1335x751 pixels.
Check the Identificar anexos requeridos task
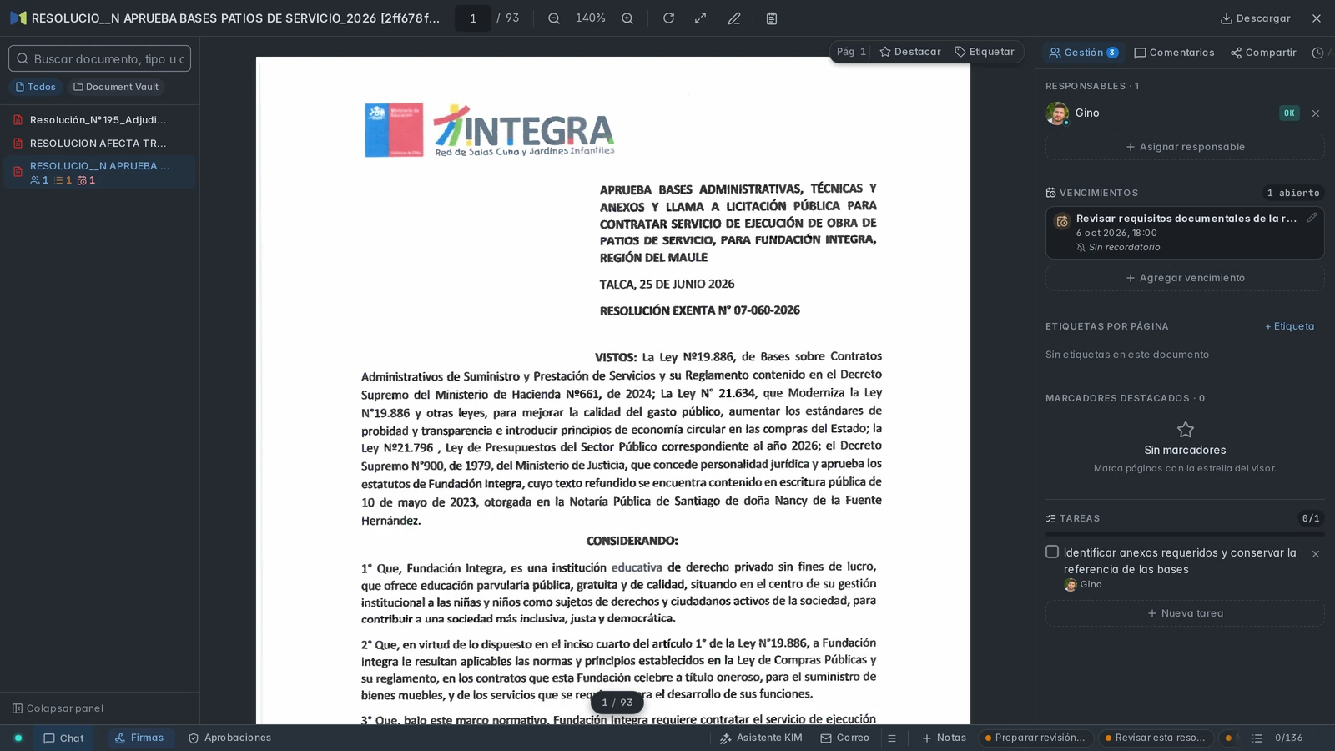[1052, 552]
